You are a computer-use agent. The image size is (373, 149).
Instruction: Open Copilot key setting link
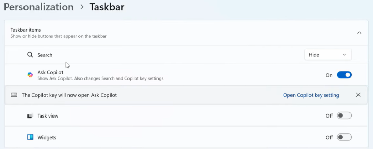pyautogui.click(x=311, y=95)
